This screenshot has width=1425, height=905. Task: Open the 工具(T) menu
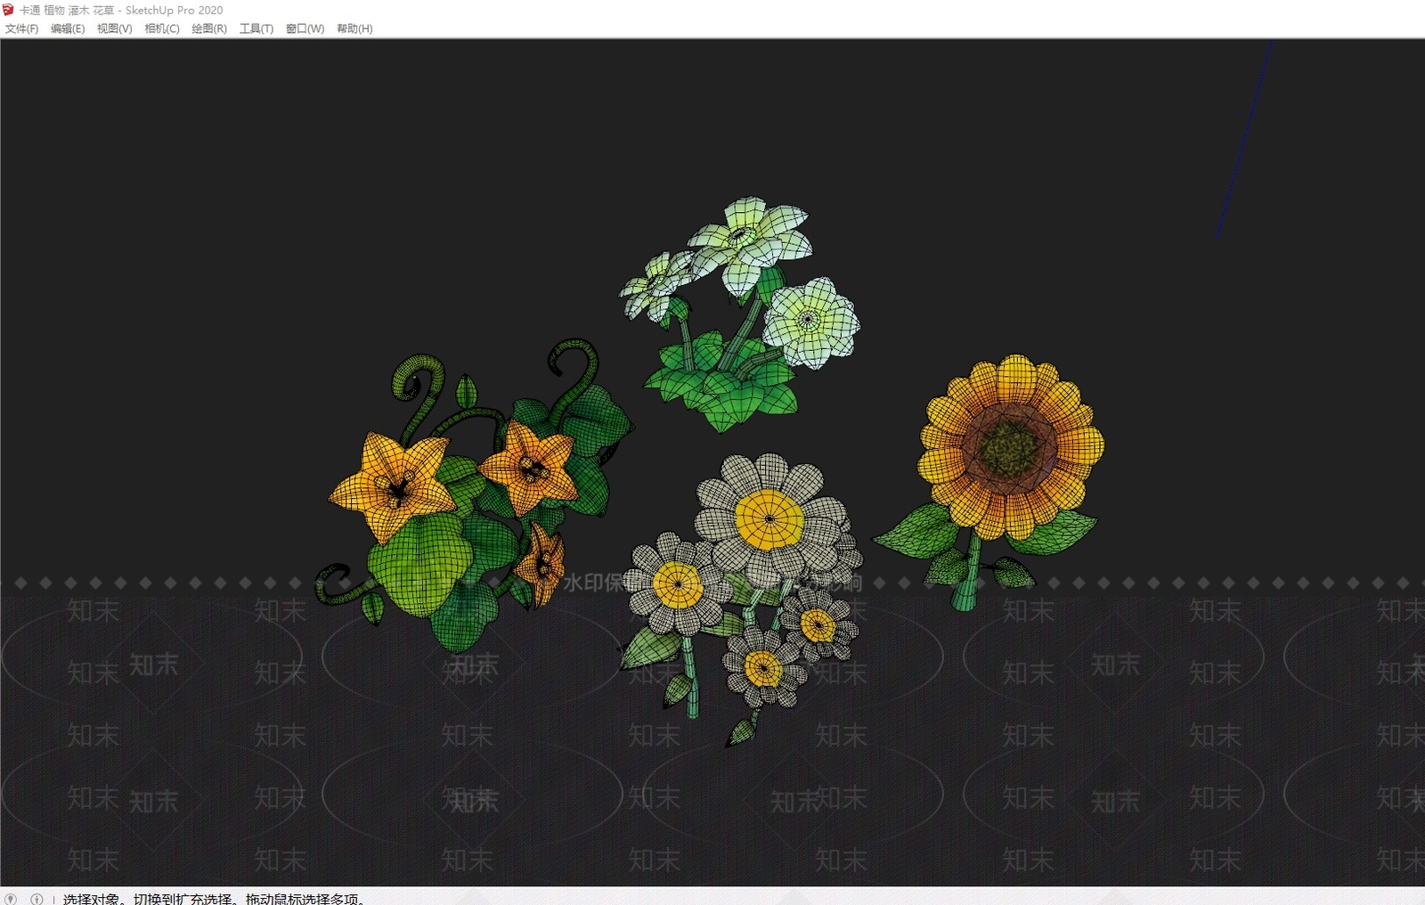tap(256, 29)
